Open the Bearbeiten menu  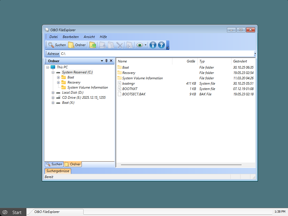point(71,37)
